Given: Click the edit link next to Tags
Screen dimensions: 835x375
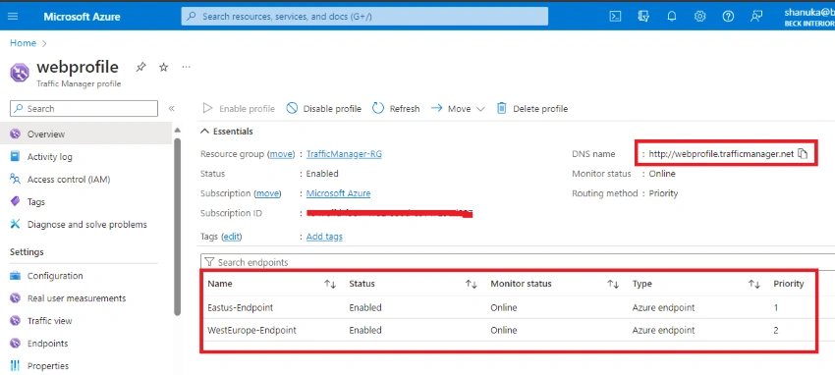Looking at the screenshot, I should coord(231,237).
